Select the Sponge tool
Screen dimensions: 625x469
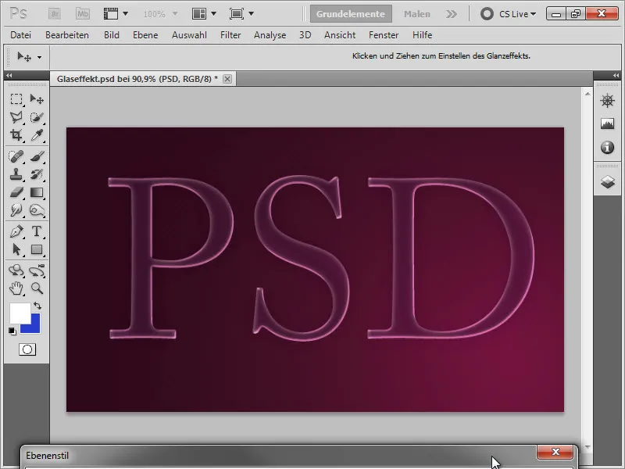pos(37,210)
